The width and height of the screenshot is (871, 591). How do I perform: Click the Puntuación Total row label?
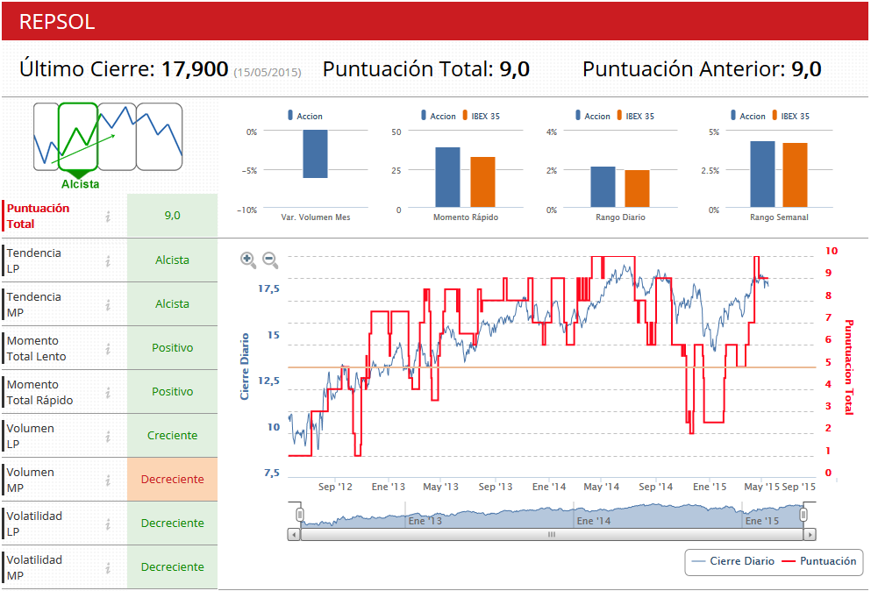[x=38, y=216]
